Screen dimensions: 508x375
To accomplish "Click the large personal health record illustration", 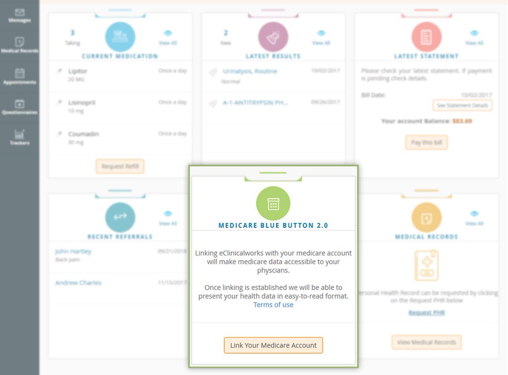I will 426,266.
